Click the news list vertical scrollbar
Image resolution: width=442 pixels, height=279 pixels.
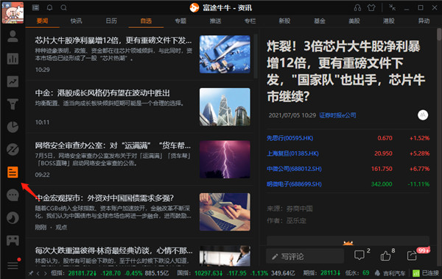(256, 57)
